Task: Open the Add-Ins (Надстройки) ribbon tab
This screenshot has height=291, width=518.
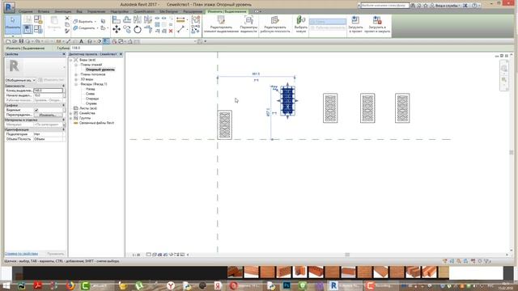Action: point(119,11)
